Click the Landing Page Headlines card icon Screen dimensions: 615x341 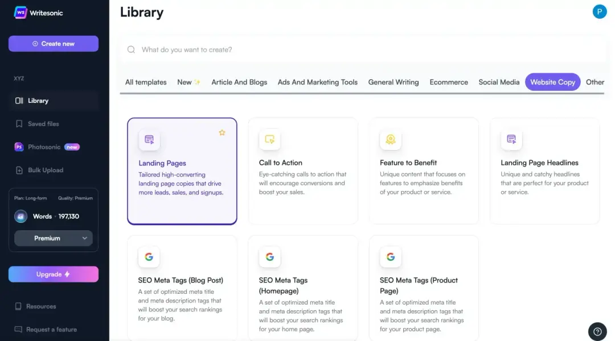[x=511, y=139]
